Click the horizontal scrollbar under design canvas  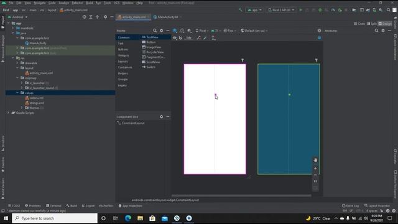click(241, 195)
